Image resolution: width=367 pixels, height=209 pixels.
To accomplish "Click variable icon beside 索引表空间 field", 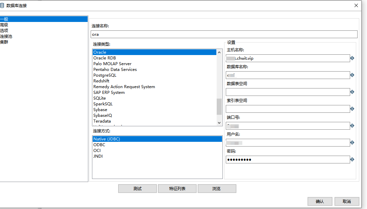I will pyautogui.click(x=352, y=109).
